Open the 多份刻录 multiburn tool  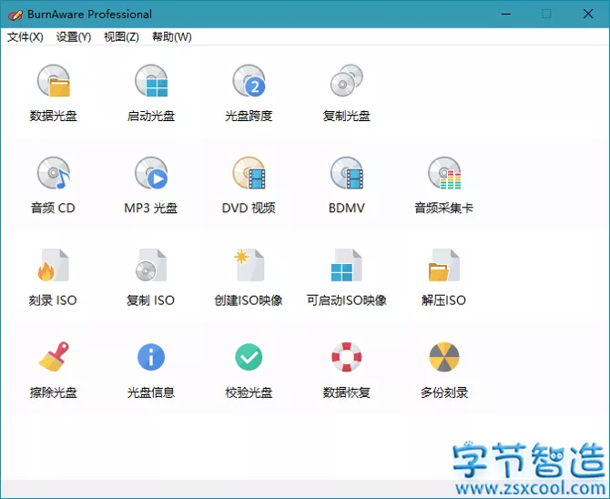(444, 370)
